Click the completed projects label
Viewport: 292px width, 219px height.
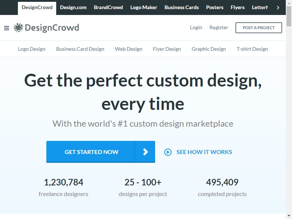222,194
